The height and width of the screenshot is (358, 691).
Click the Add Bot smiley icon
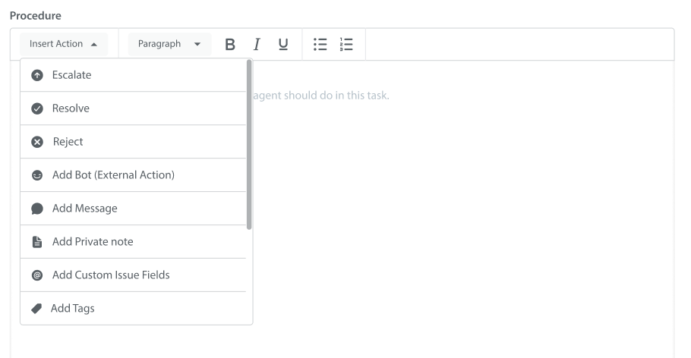(36, 175)
